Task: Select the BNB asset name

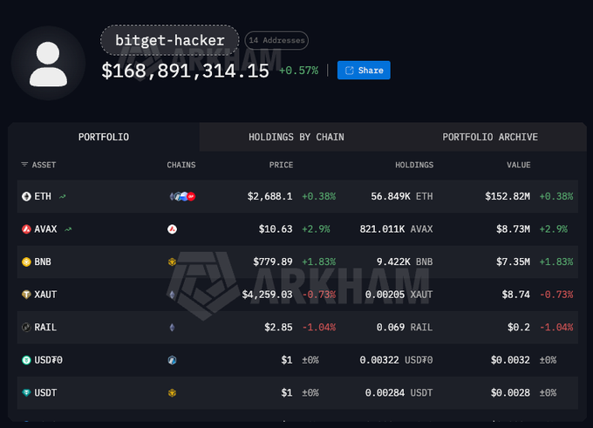Action: 43,262
